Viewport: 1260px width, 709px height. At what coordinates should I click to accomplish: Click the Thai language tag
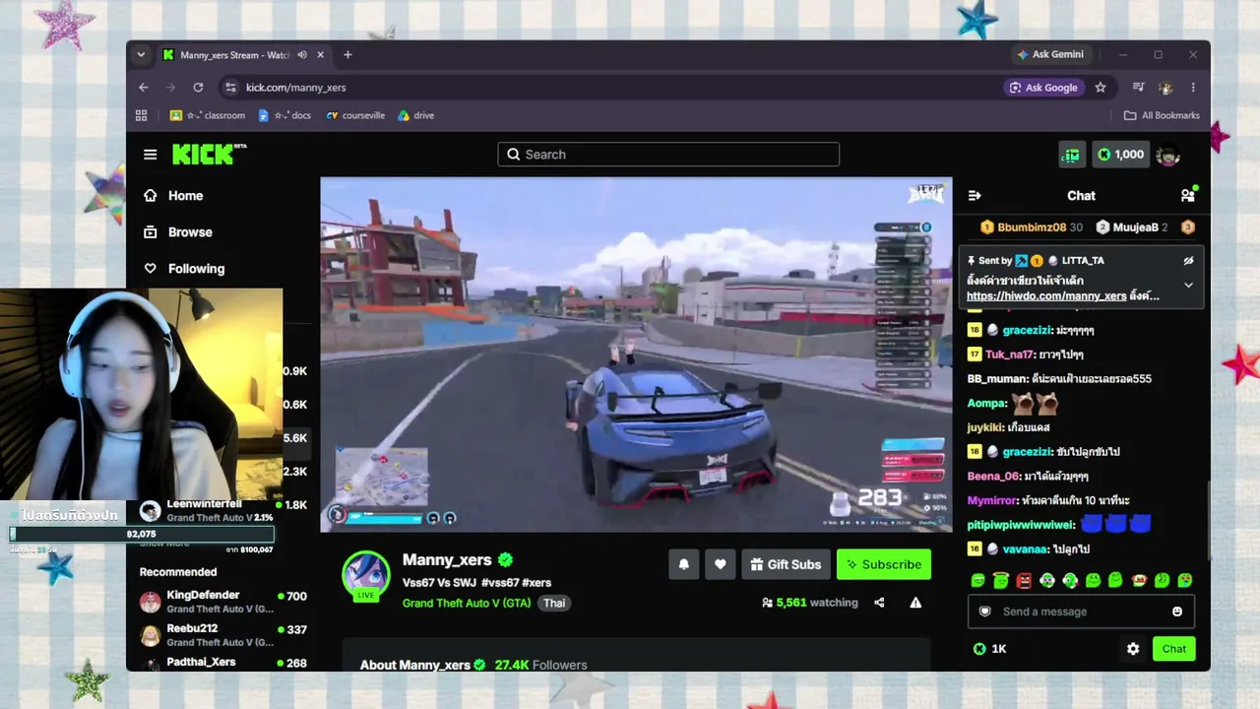(x=554, y=603)
